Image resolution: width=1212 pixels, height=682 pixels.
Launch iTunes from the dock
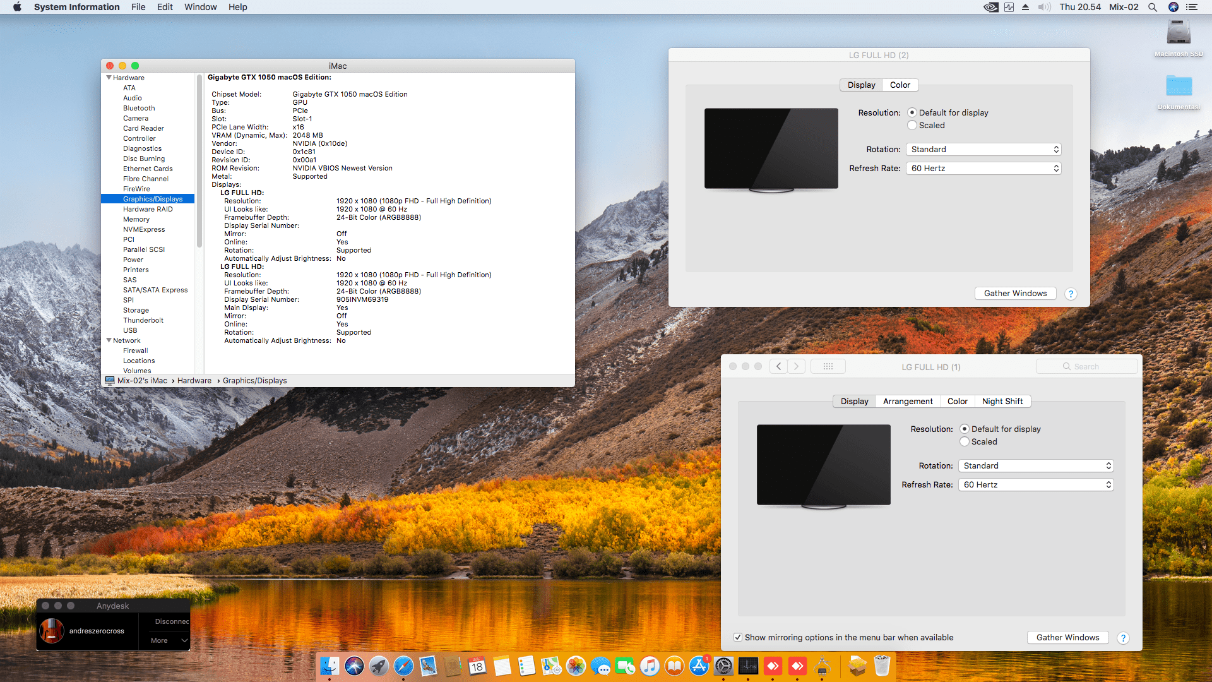pos(650,666)
